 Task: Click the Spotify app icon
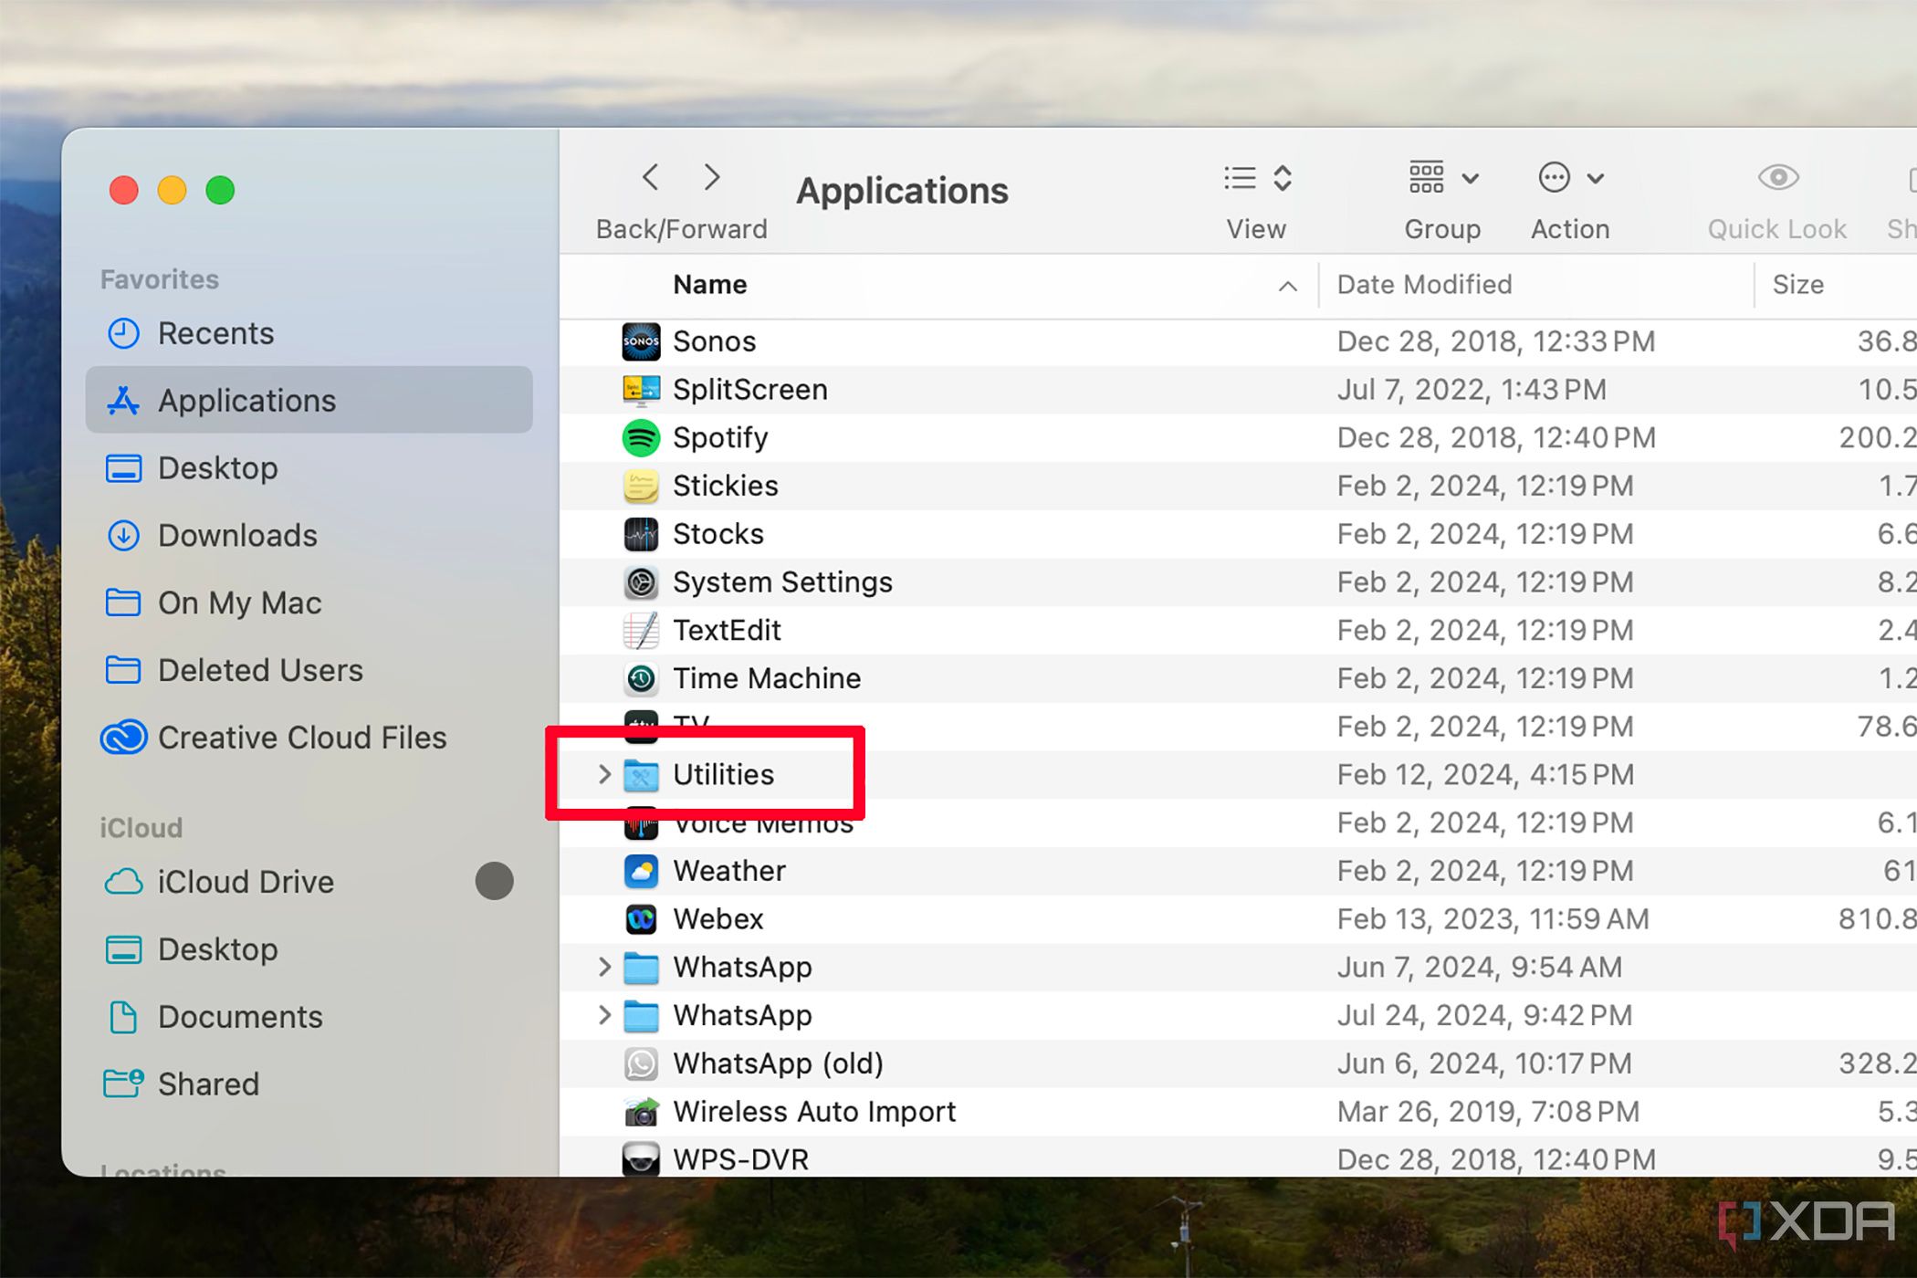coord(641,438)
